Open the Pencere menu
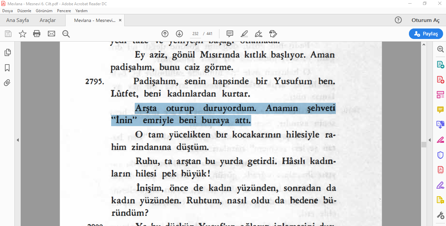 click(64, 11)
